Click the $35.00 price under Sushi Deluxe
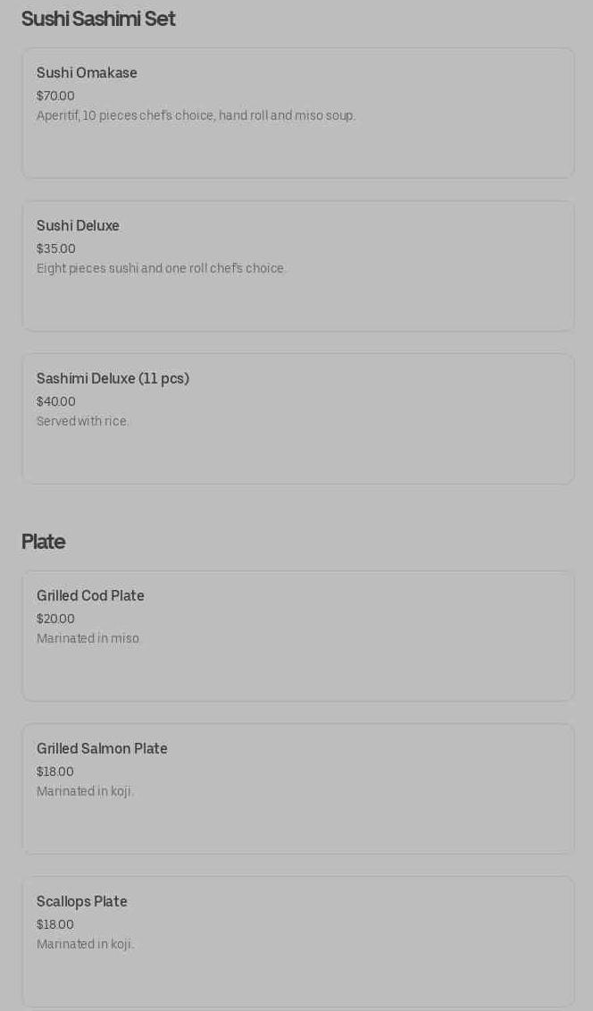593x1011 pixels. (x=56, y=249)
